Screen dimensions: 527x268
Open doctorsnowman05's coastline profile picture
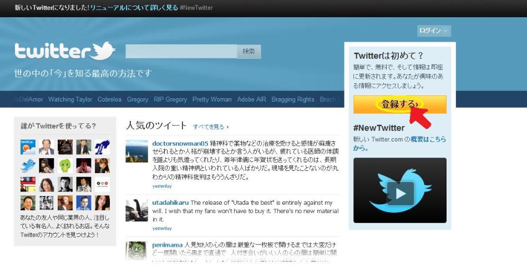(x=137, y=151)
